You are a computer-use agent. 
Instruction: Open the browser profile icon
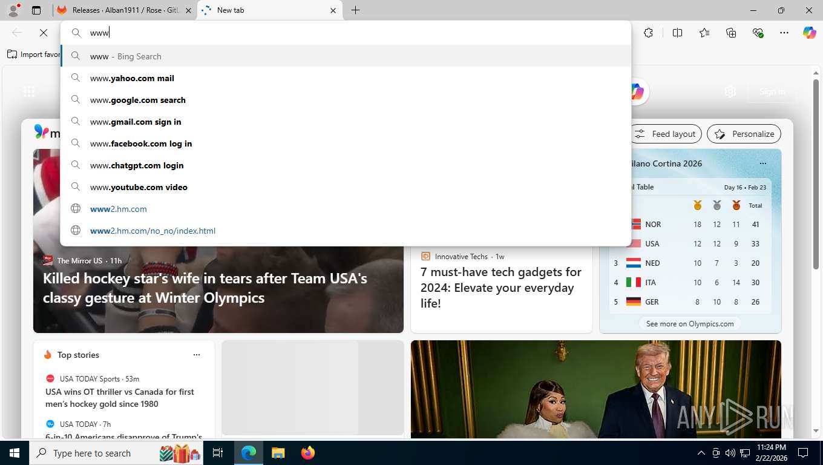(x=13, y=10)
